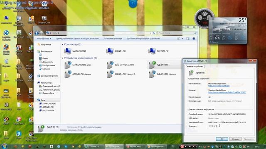Open the Explorer help question-mark icon

click(194, 38)
